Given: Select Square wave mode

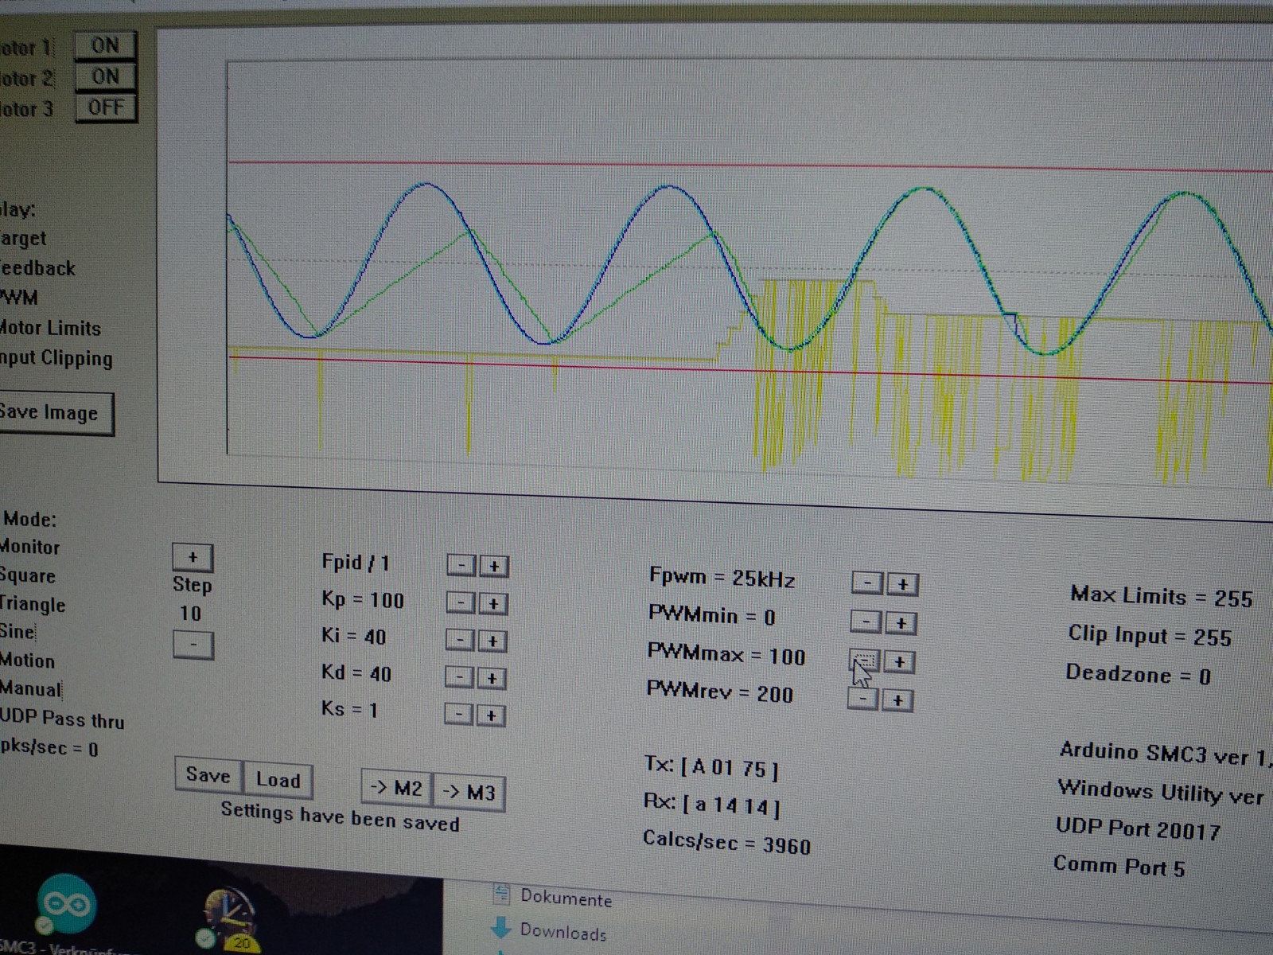Looking at the screenshot, I should [28, 575].
